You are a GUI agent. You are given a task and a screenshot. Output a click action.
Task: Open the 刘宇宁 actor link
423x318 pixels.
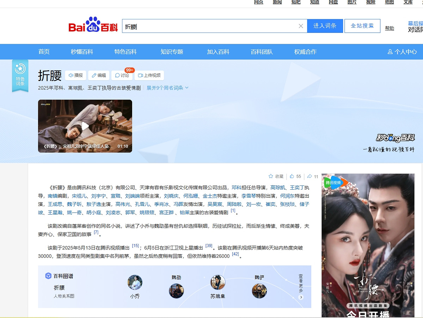tap(99, 196)
